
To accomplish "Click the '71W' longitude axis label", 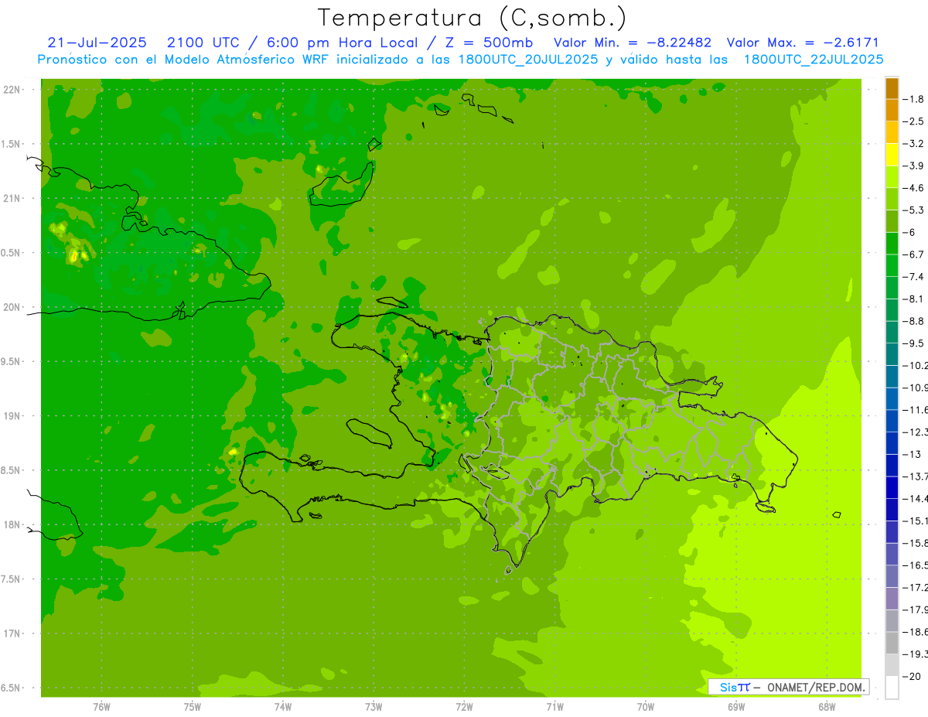I will coord(554,707).
